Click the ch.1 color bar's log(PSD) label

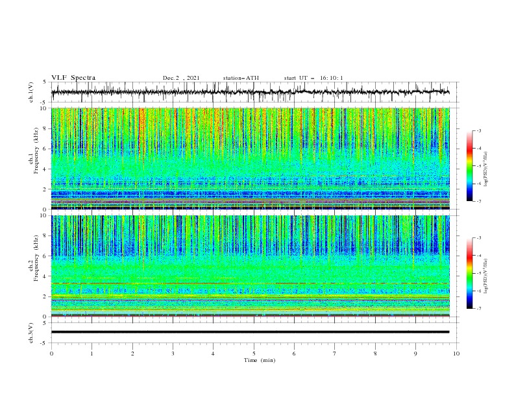[x=486, y=169]
